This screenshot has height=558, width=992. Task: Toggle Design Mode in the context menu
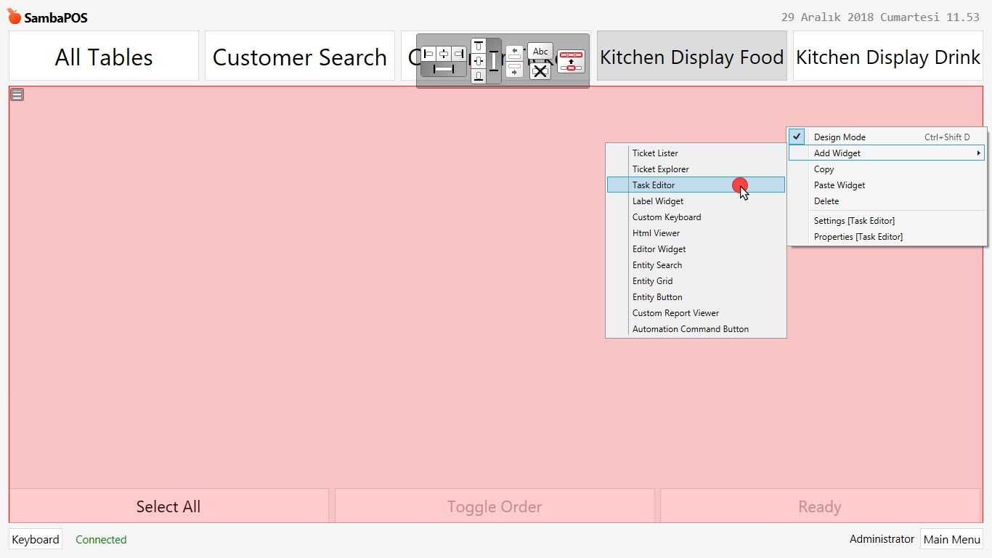click(839, 137)
